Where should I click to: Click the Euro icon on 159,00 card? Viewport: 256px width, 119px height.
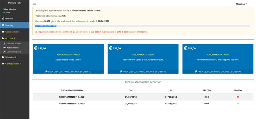(x=36, y=48)
